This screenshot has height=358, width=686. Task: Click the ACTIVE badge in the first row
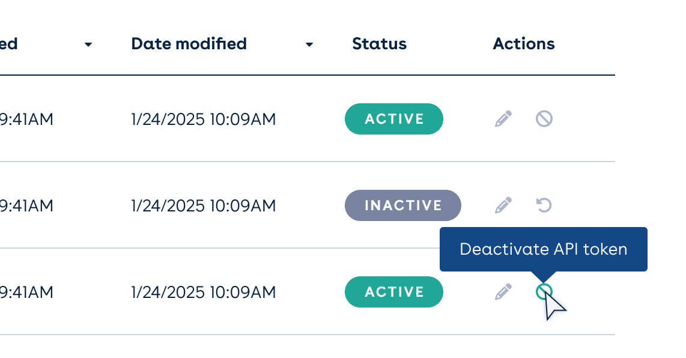[x=393, y=119]
